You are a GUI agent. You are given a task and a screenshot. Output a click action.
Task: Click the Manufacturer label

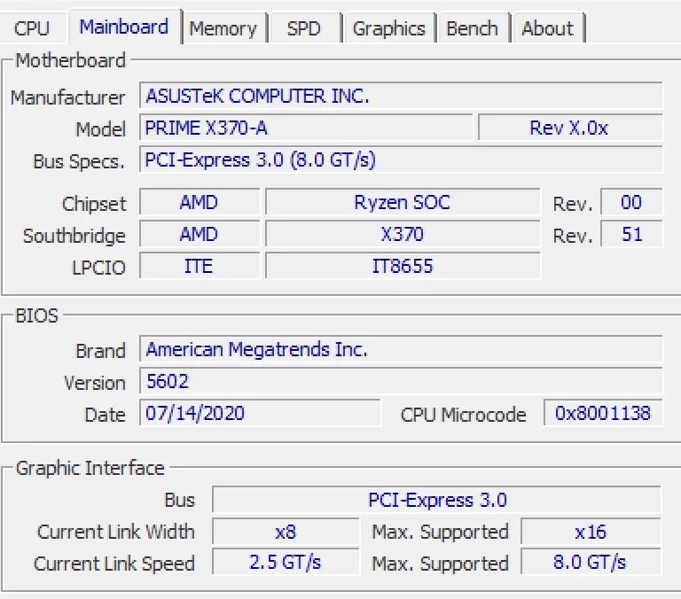tap(67, 97)
